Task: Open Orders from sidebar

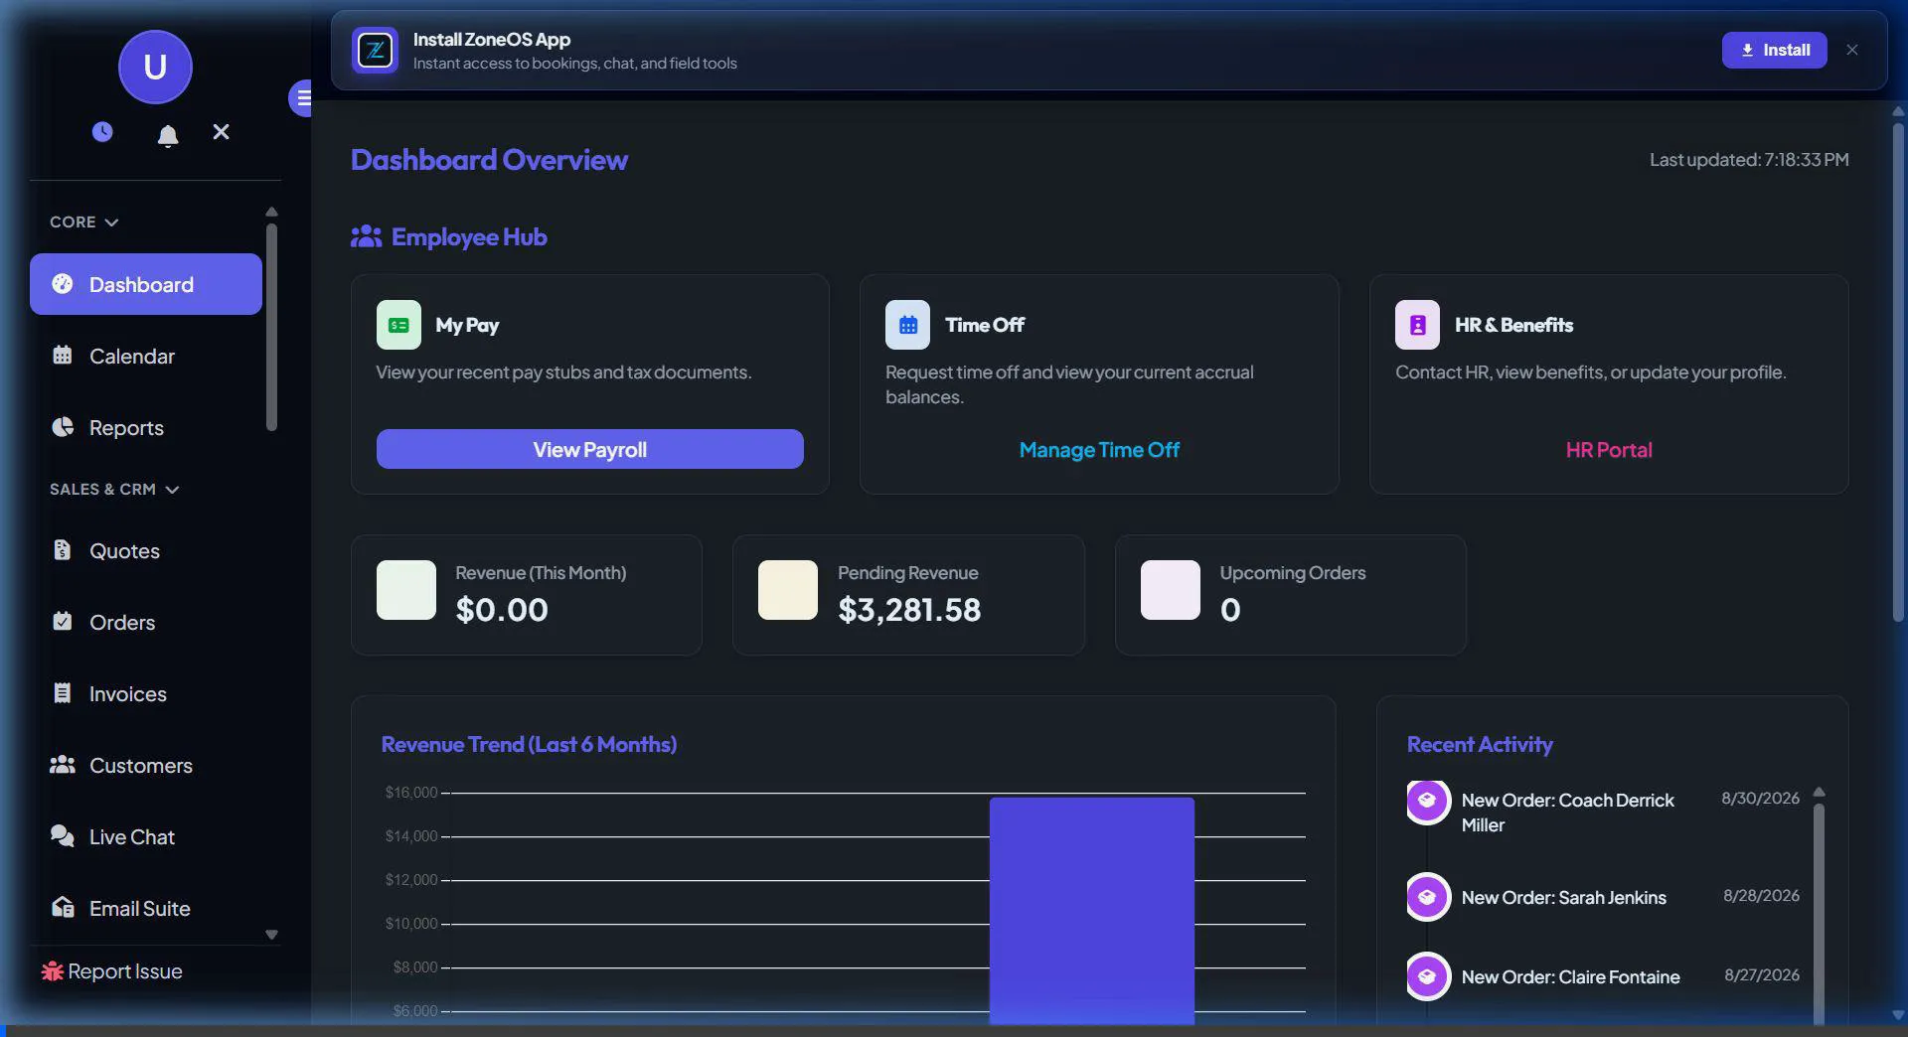Action: [x=146, y=622]
